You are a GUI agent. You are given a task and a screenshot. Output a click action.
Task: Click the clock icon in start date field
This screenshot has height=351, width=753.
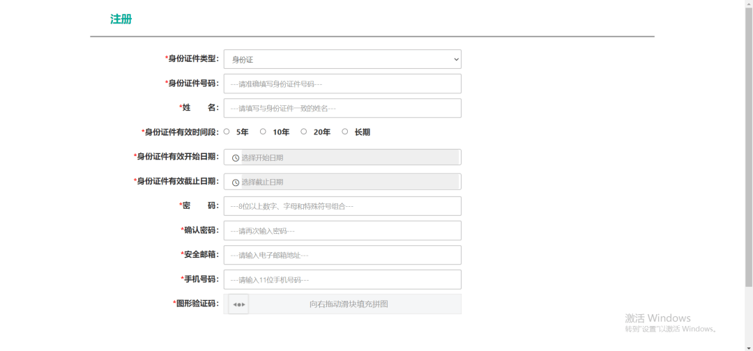[236, 158]
